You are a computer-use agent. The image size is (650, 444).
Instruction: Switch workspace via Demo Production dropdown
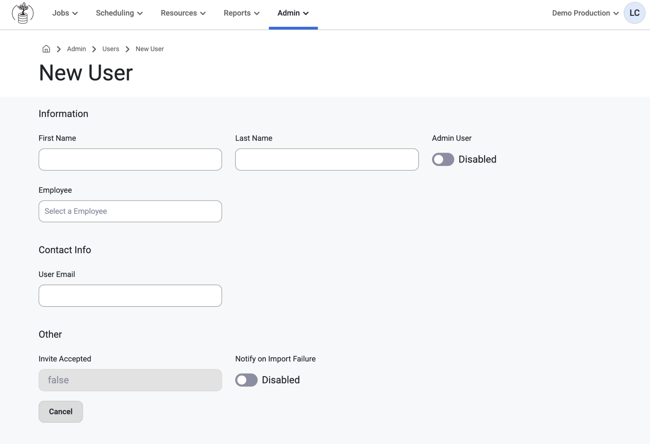(x=586, y=13)
